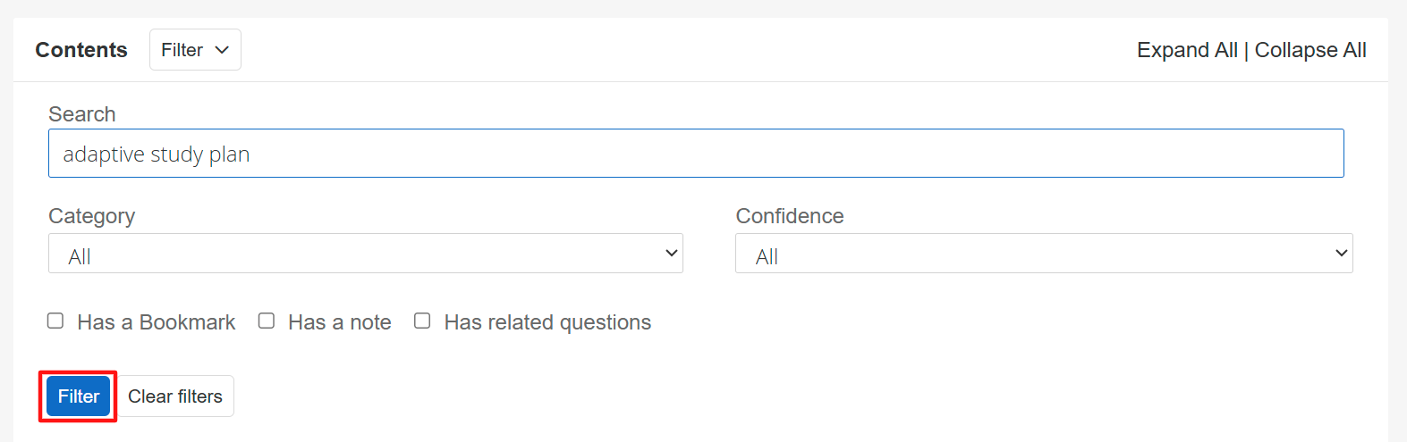Click the Confidence field label

click(790, 216)
